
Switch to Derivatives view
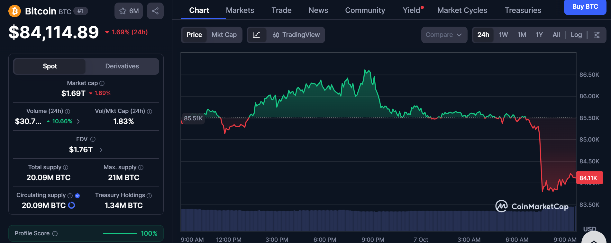coord(122,66)
